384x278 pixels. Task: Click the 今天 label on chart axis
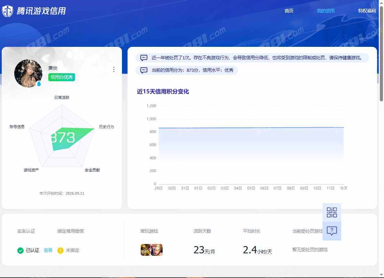click(344, 188)
